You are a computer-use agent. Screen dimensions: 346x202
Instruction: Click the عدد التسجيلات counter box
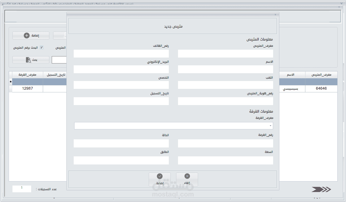point(22,189)
